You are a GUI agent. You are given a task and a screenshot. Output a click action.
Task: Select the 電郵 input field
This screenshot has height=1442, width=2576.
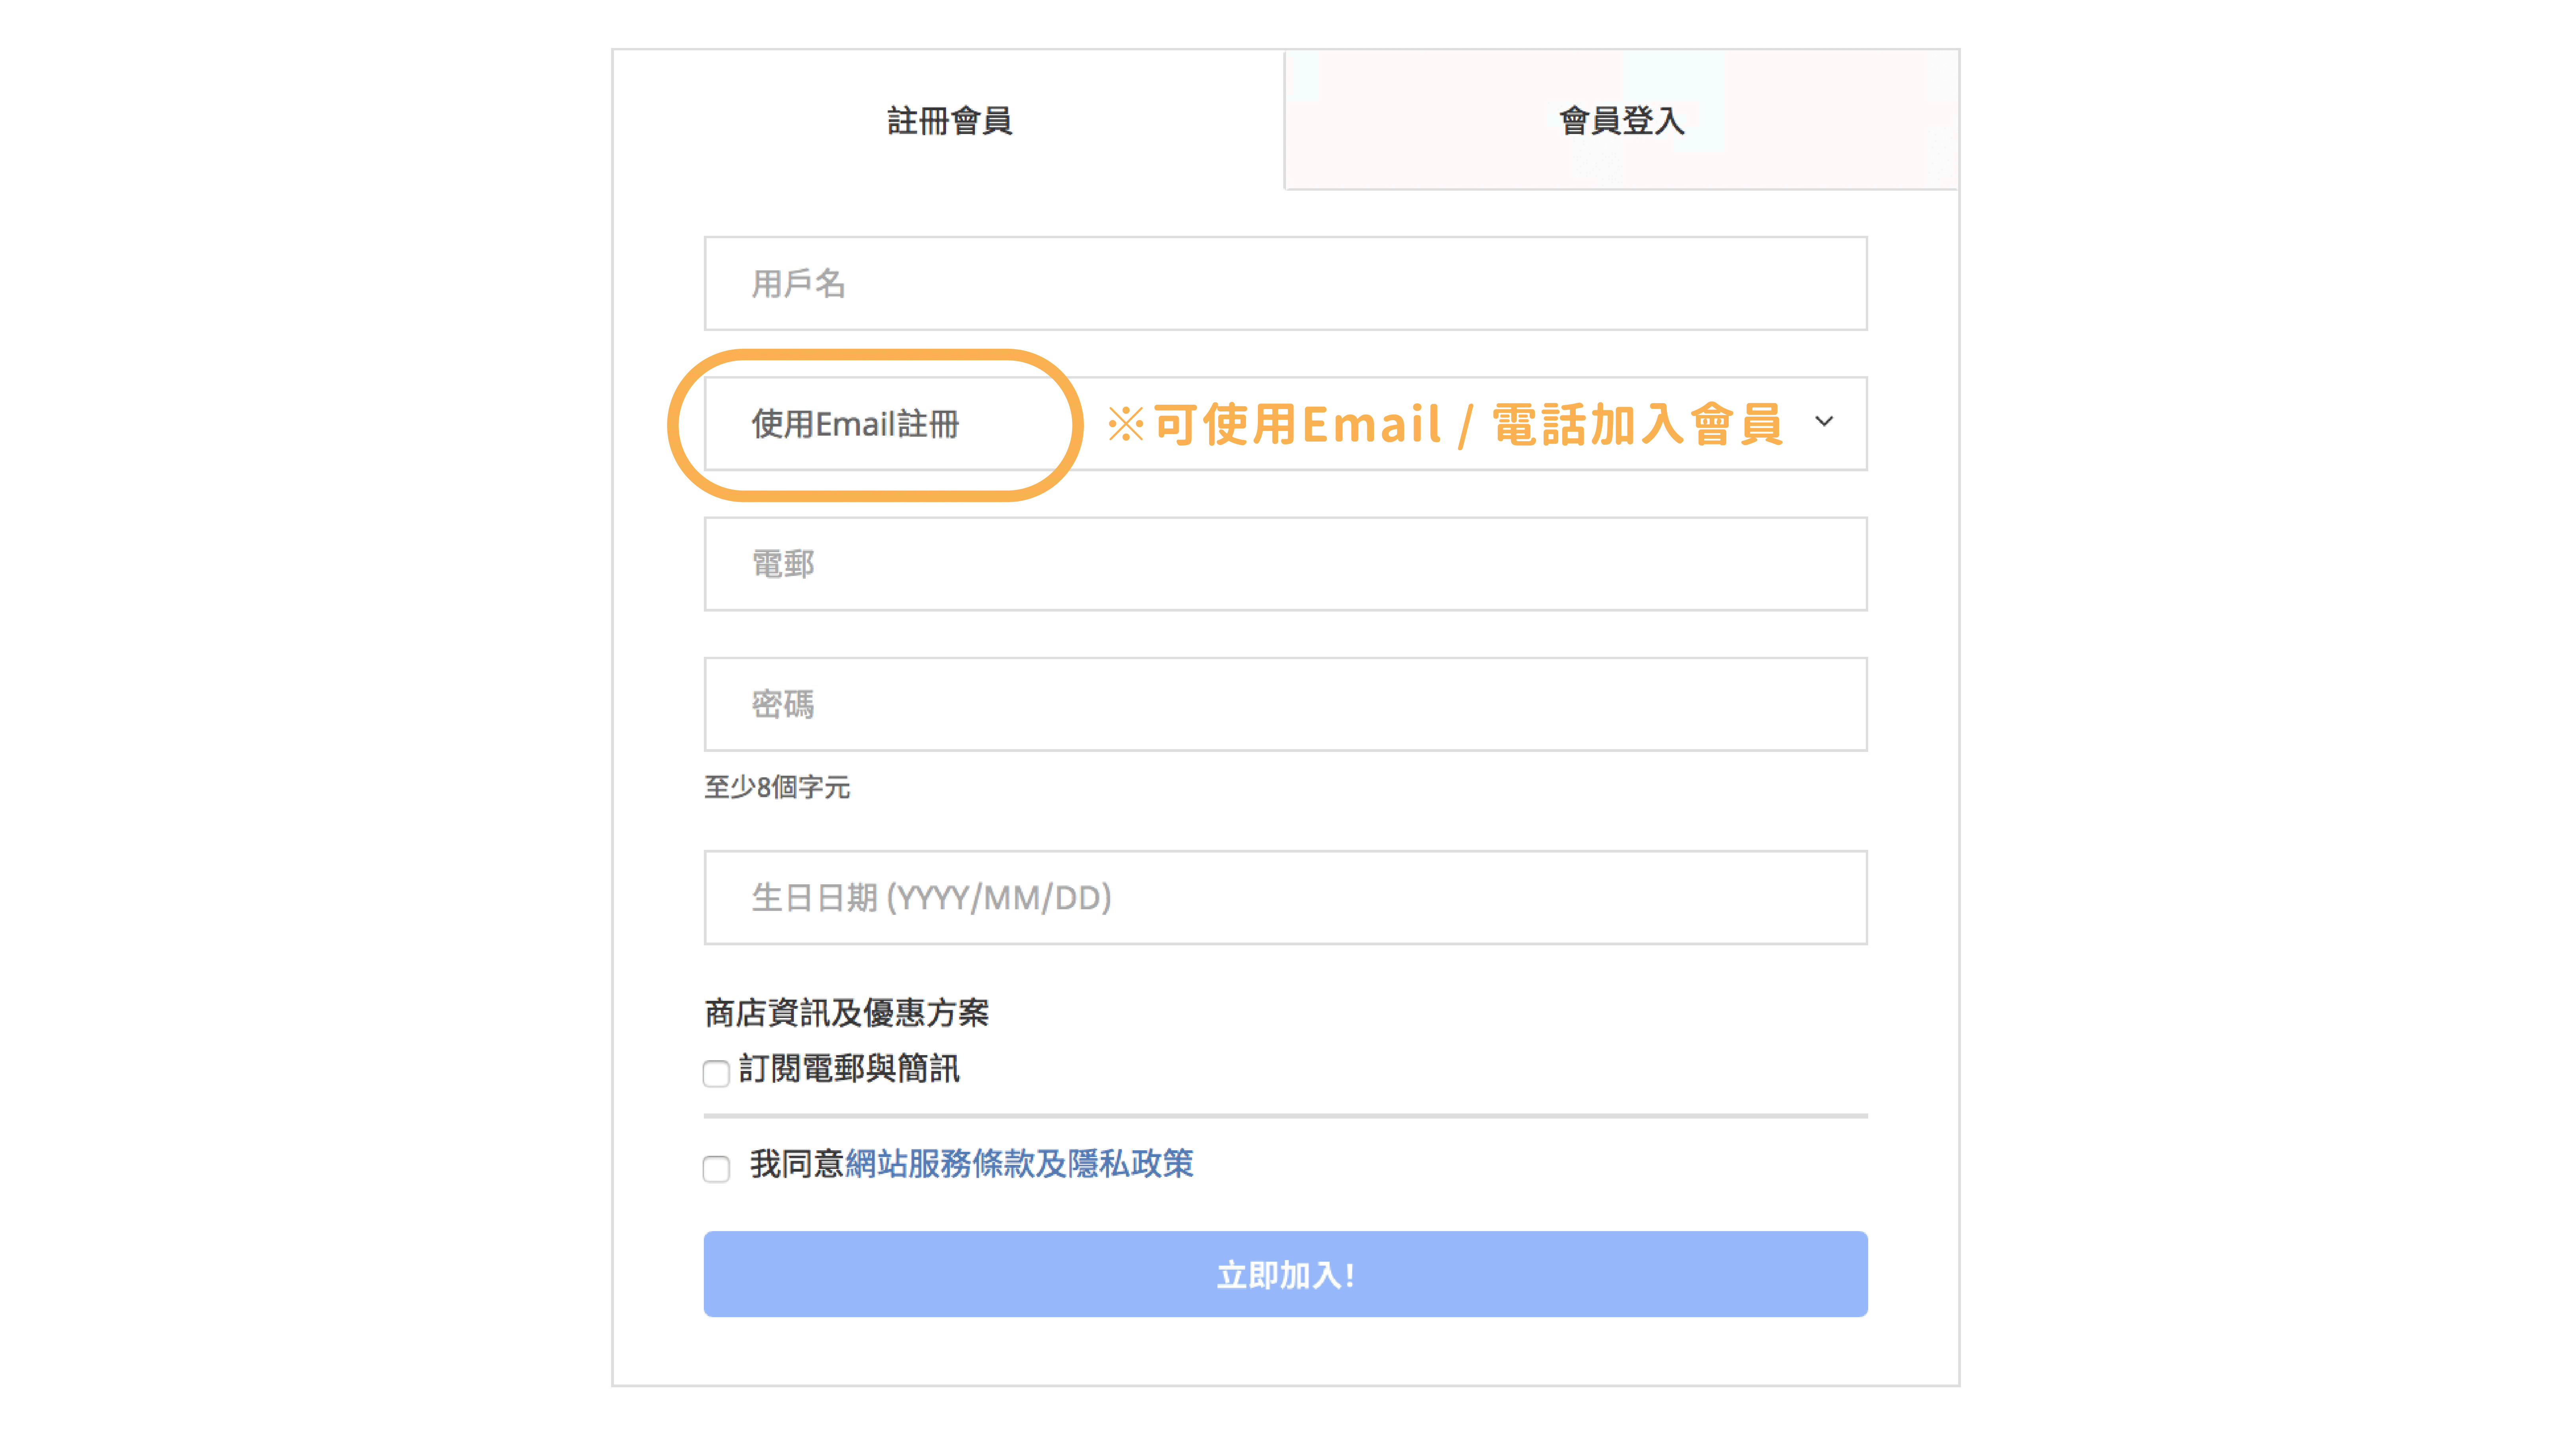pos(1285,564)
